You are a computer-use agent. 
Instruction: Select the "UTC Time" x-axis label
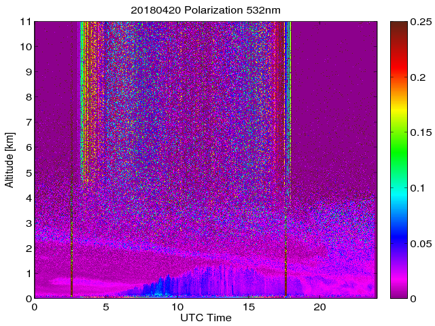click(x=205, y=318)
